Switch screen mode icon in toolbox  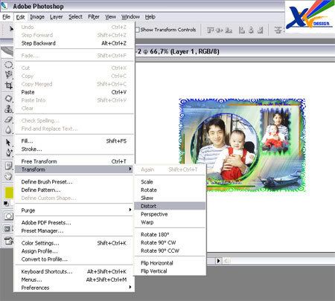(7, 229)
